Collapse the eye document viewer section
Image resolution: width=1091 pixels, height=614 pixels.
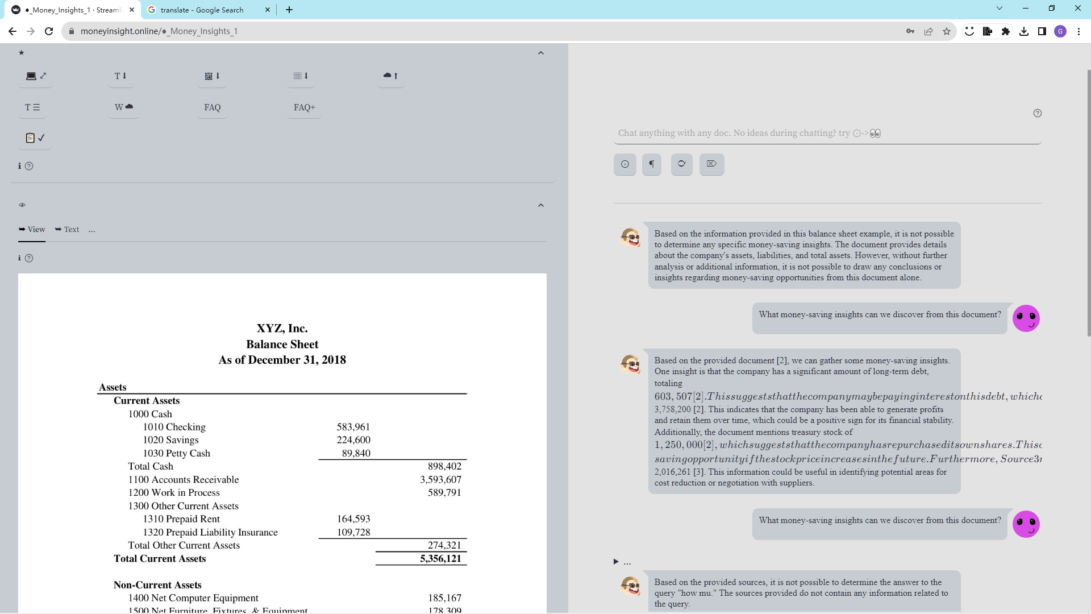point(541,205)
